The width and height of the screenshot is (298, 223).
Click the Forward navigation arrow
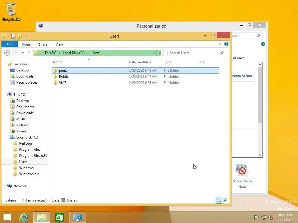pos(15,53)
